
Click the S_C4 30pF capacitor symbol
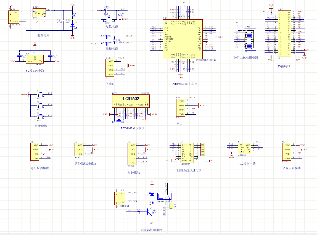(107, 43)
